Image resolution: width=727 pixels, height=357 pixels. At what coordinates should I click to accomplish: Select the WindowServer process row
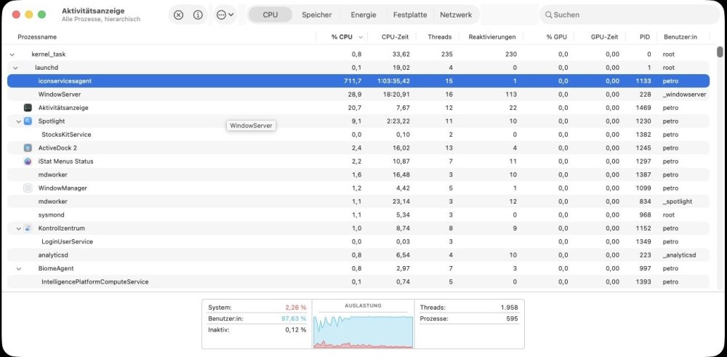[x=358, y=95]
